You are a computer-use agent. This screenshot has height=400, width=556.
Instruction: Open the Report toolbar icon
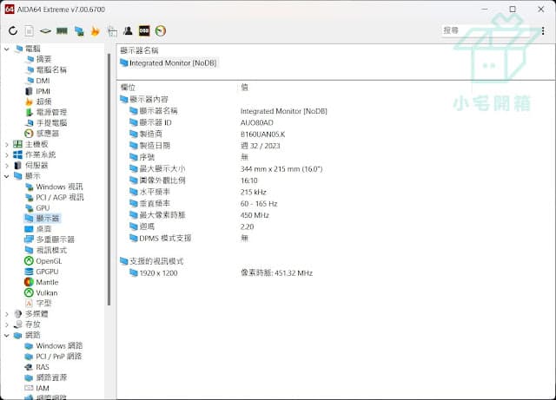click(x=29, y=31)
